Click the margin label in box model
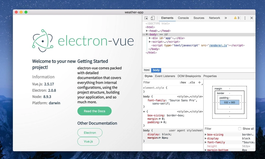Viewport: 265px width, 159px height. (x=218, y=89)
